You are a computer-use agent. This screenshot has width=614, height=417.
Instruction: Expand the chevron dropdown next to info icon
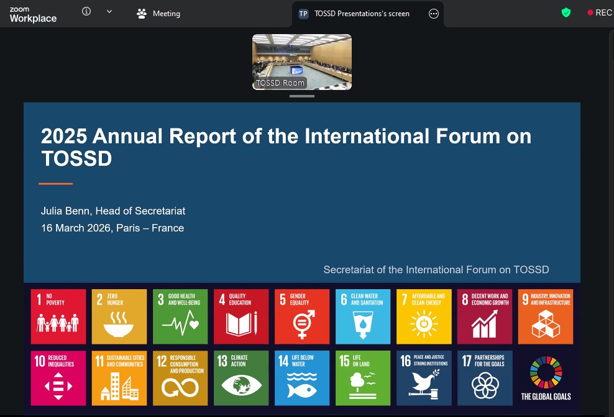click(109, 11)
